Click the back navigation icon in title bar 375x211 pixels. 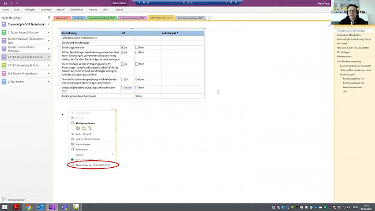[x=6, y=3]
